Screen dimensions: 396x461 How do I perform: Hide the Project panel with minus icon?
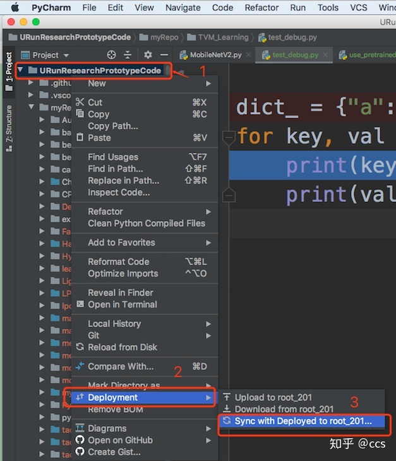pos(164,55)
